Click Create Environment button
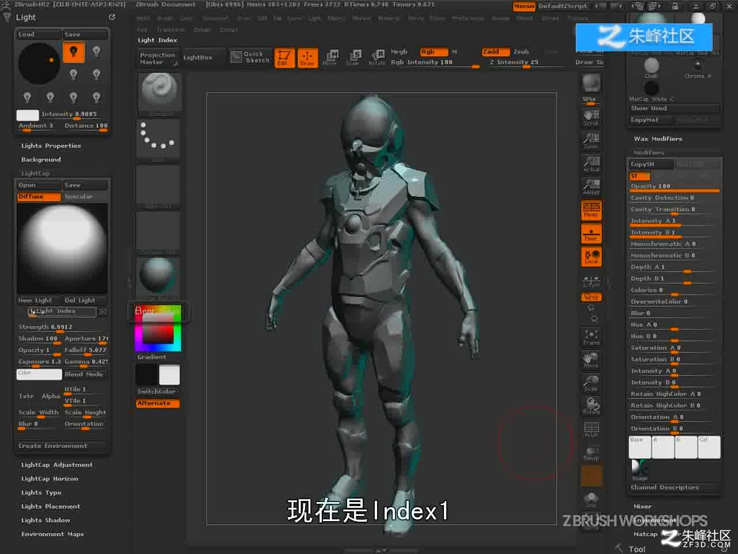 (62, 446)
